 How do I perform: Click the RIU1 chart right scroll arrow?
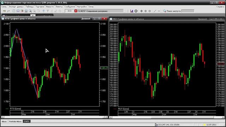pyautogui.click(x=223, y=117)
